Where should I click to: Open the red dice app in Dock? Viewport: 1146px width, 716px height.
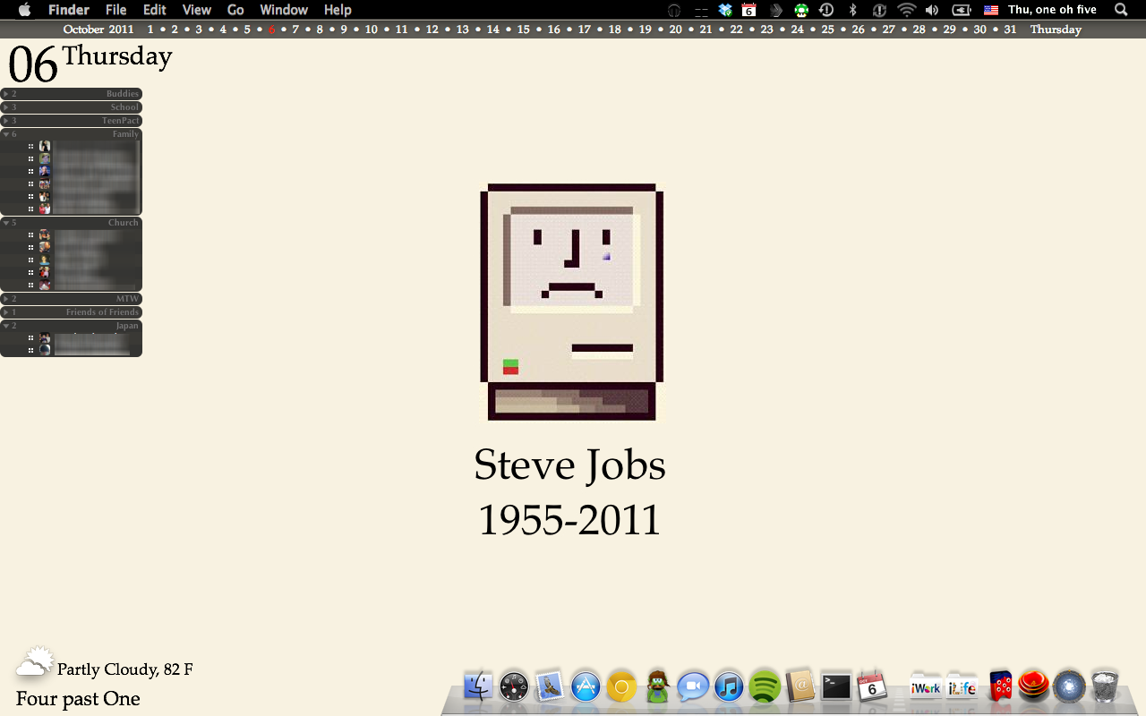pos(1000,687)
